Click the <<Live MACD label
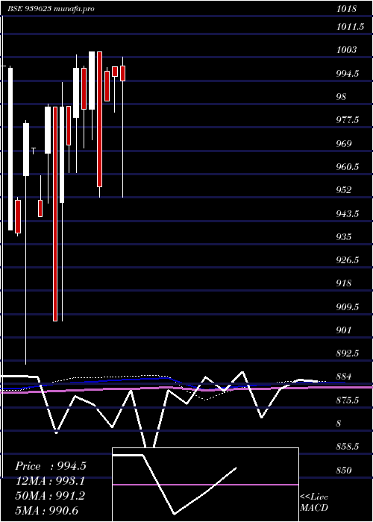373x522 pixels. 314,502
